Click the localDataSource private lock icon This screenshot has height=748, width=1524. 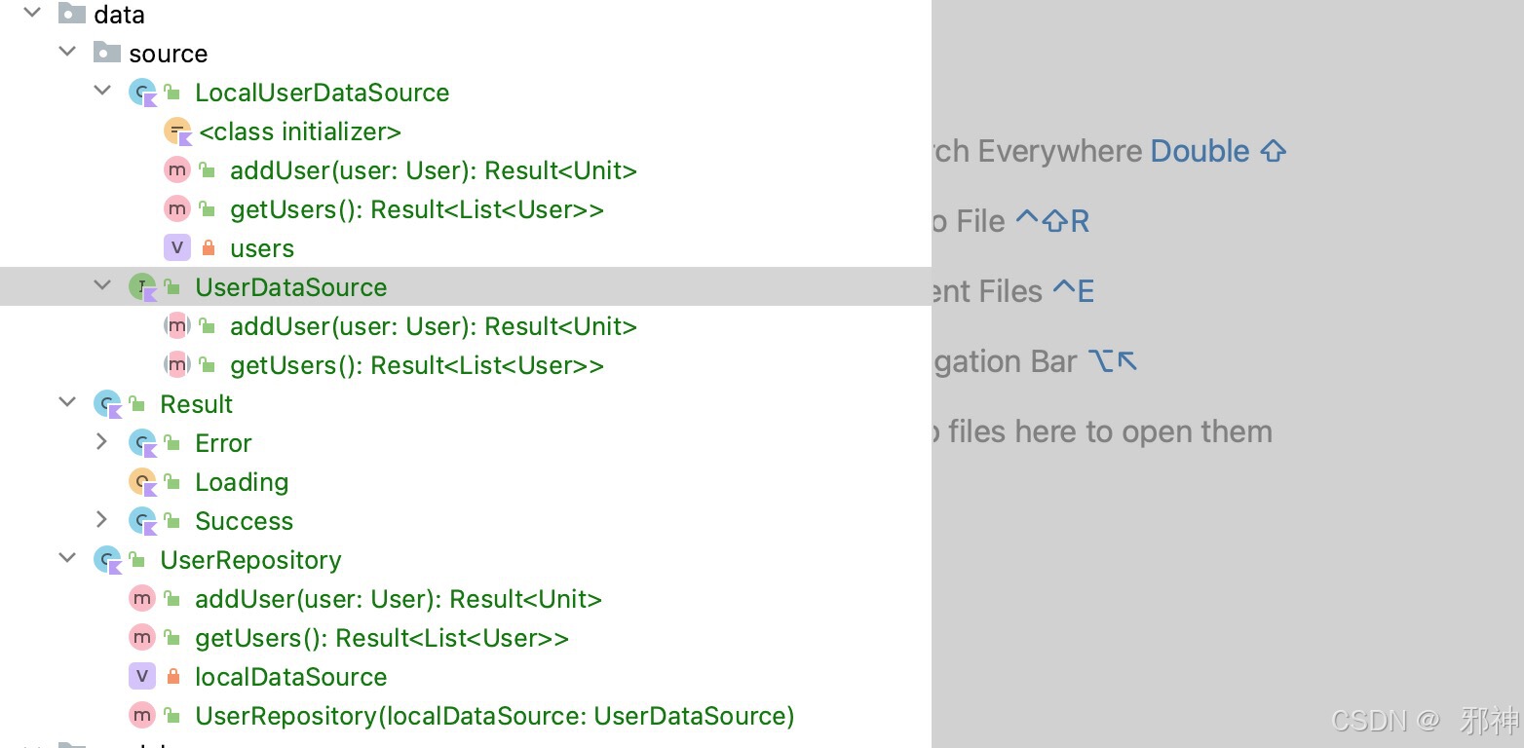coord(173,677)
